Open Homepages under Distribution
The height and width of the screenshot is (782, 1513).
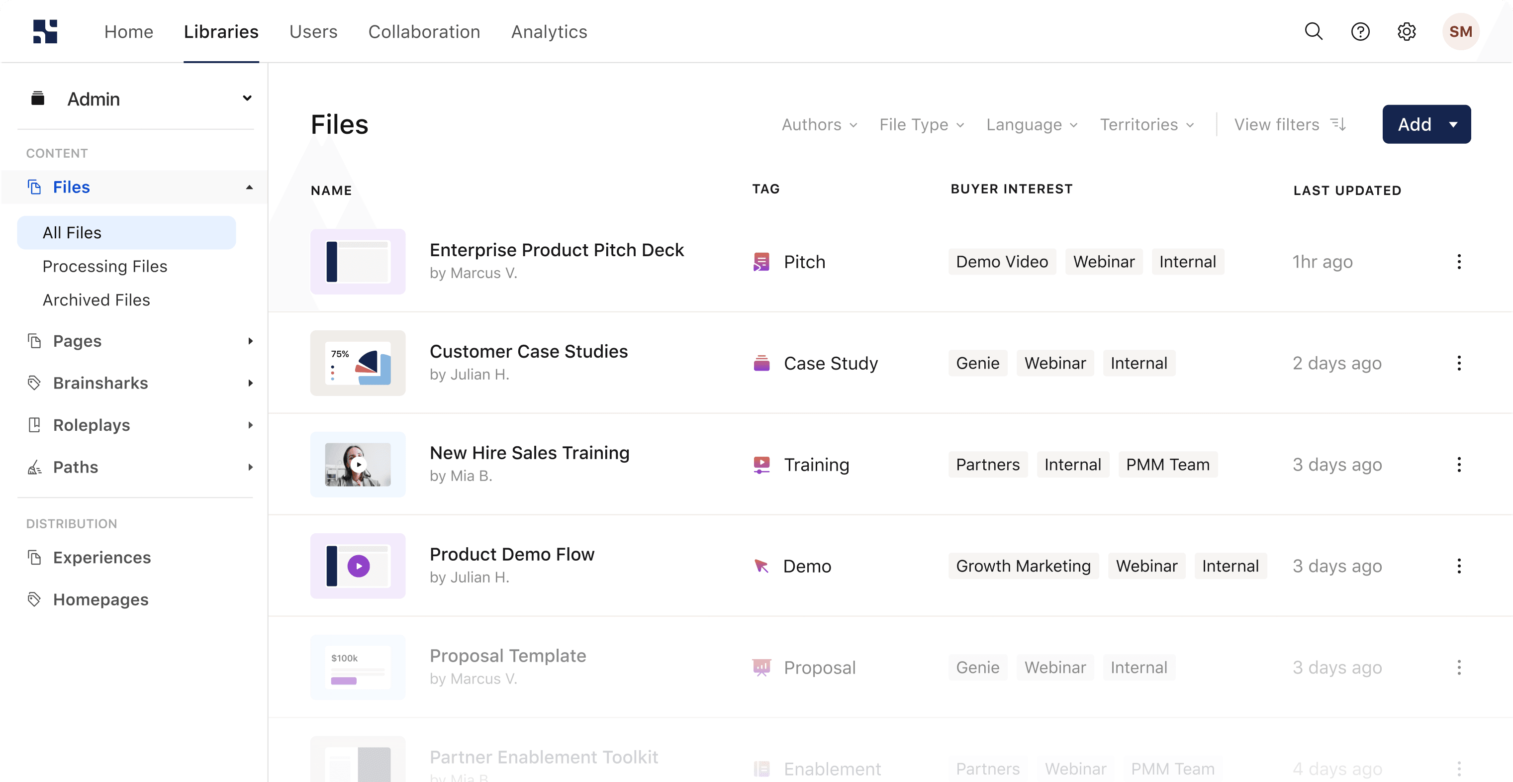(x=100, y=600)
